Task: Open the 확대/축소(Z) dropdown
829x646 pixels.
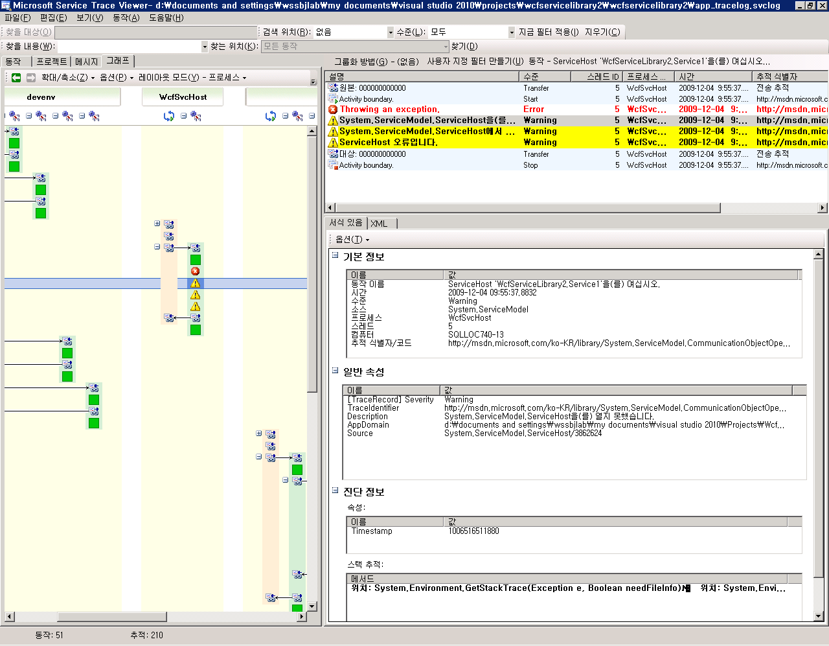Action: (x=67, y=77)
